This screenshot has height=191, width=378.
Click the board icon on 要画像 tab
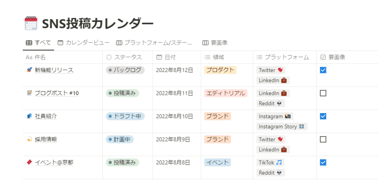point(205,43)
